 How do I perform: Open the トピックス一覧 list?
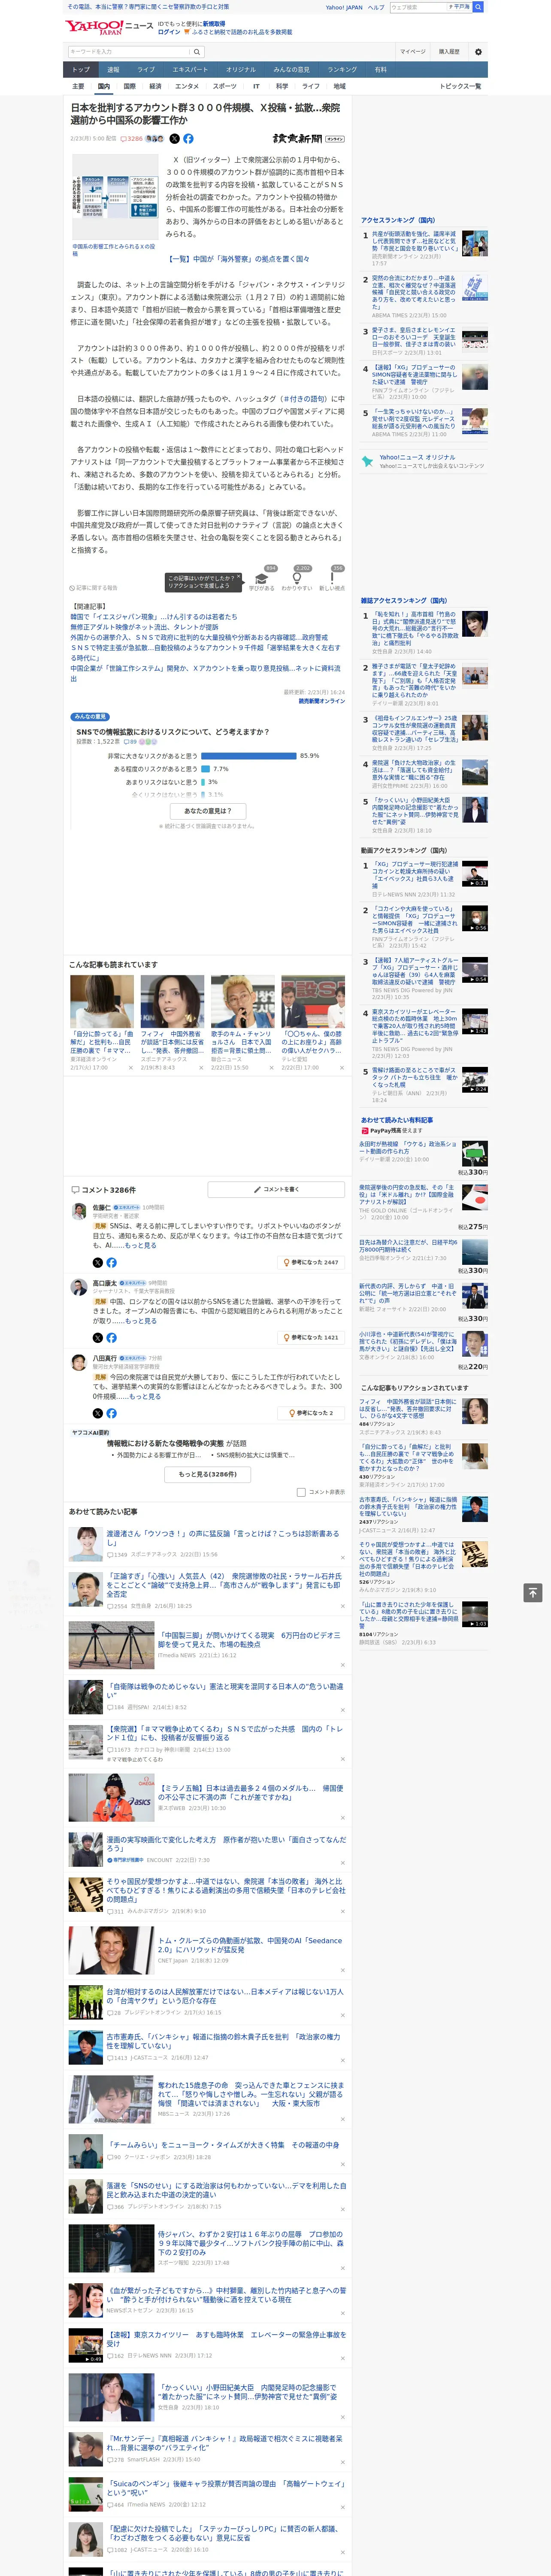point(460,86)
